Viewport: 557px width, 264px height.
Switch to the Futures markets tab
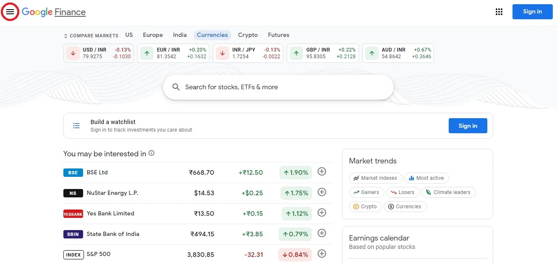point(279,35)
